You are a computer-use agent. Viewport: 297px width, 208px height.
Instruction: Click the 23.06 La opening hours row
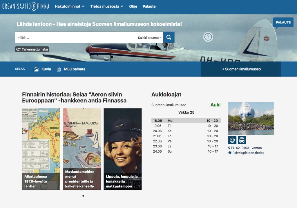point(186,146)
